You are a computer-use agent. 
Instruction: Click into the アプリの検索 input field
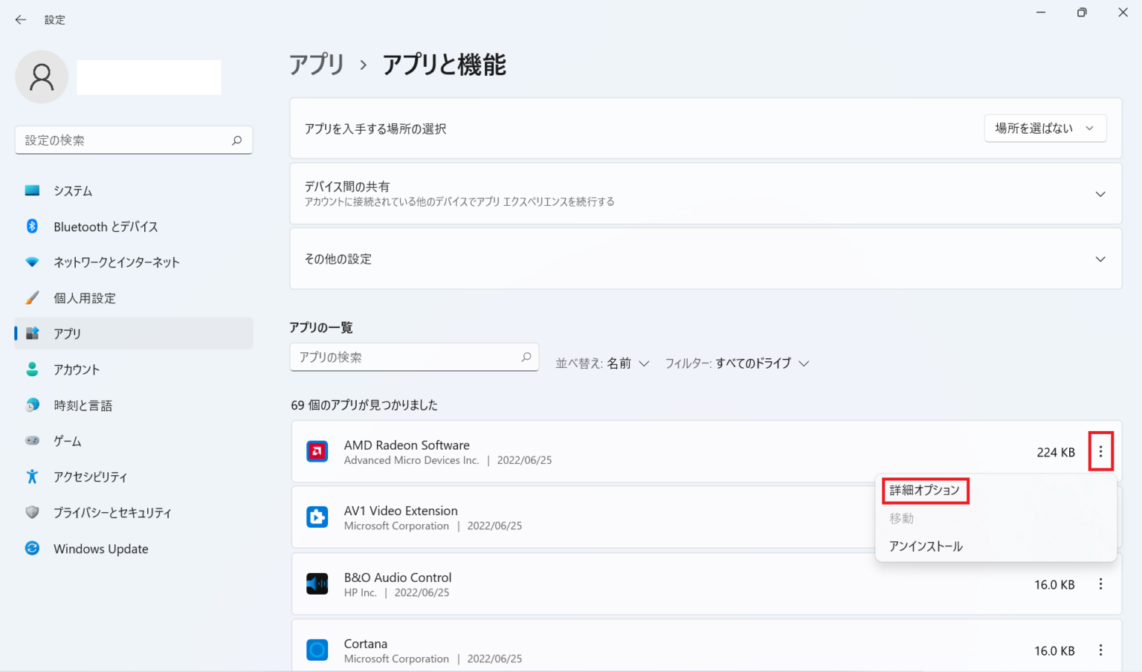pos(405,358)
